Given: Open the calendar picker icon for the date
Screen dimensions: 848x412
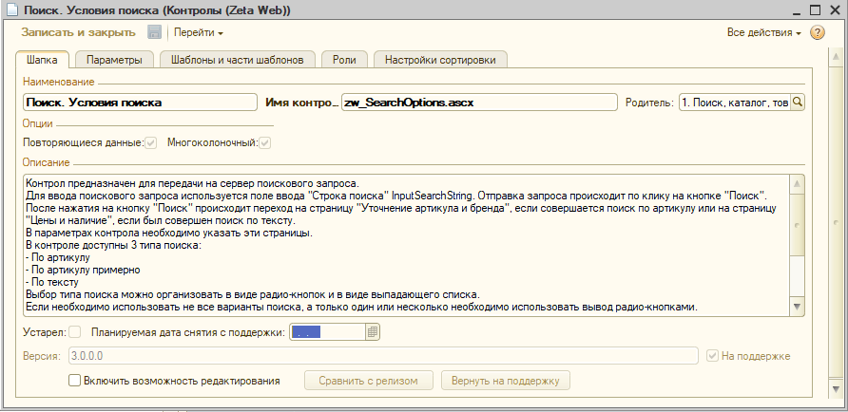Looking at the screenshot, I should coord(373,332).
